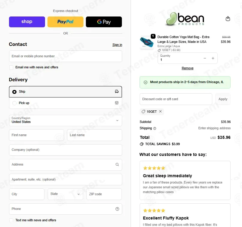Open the Country/Region dropdown
Viewport: 242px width, 227px height.
[x=65, y=120]
